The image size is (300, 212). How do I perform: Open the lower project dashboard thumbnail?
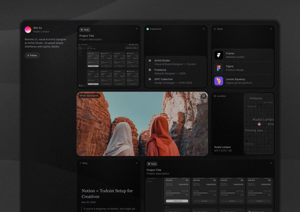point(209,195)
